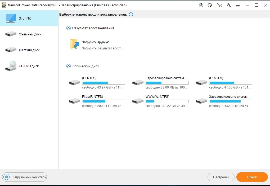Image resolution: width=270 pixels, height=186 pixels.
Task: Click the Результат восстановления heading text
Action: coord(93,28)
